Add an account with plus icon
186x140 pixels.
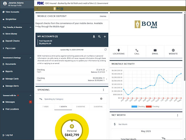105,36
